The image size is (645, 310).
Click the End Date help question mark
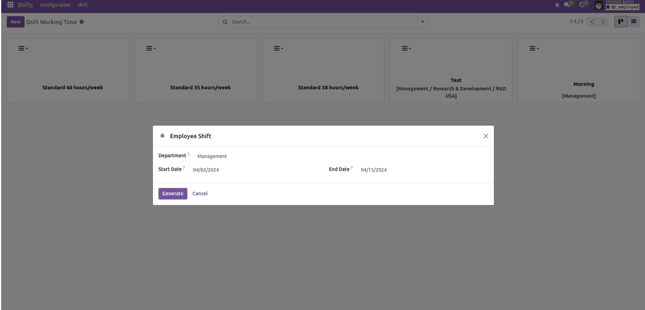click(x=352, y=168)
